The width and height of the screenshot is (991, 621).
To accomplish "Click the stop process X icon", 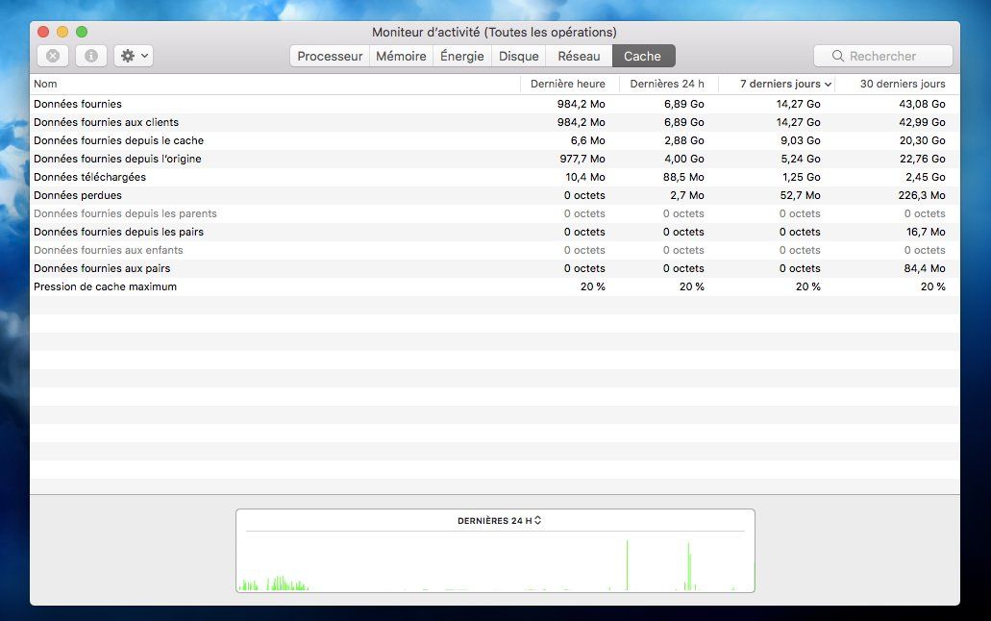I will [x=53, y=56].
